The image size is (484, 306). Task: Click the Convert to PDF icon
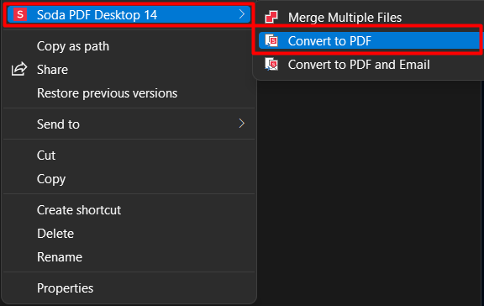tap(271, 40)
